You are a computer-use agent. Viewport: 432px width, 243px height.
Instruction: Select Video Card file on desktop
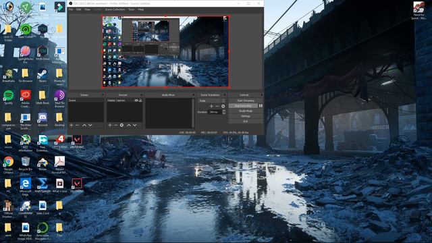click(x=43, y=207)
